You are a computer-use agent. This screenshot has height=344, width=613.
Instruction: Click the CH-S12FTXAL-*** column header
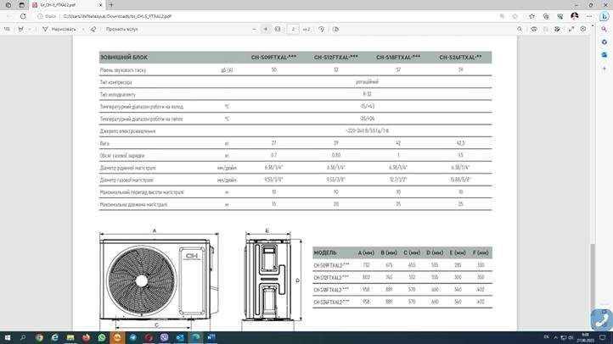(336, 58)
